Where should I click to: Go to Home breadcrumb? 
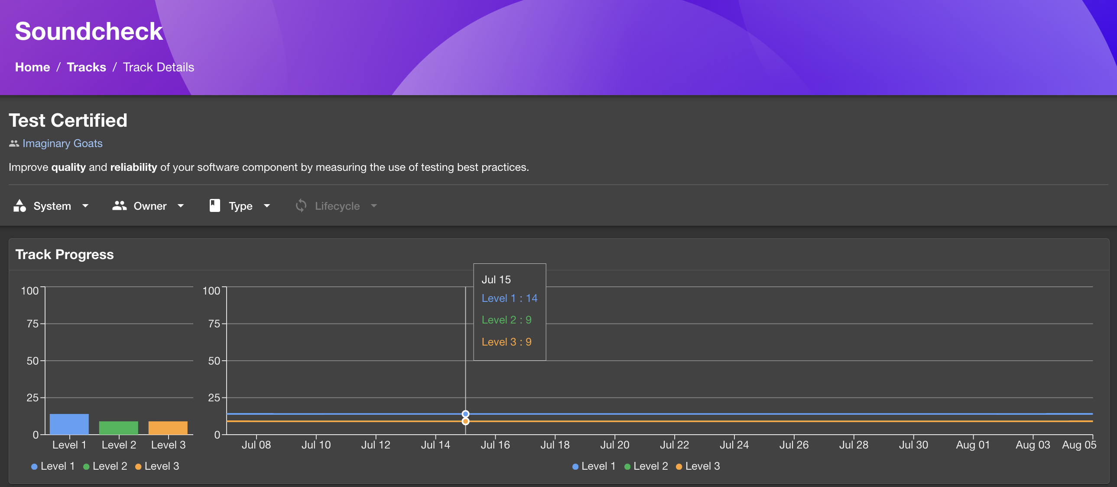click(x=32, y=67)
